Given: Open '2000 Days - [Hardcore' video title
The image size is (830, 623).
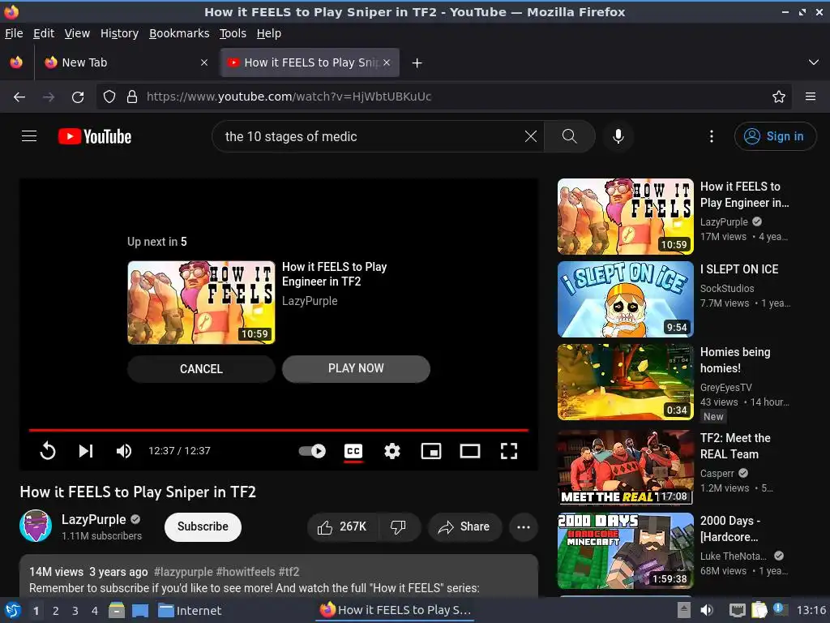Looking at the screenshot, I should (x=730, y=528).
